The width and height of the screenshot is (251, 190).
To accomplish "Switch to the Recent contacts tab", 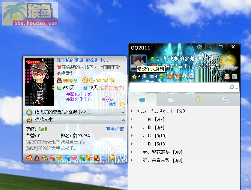I will (226, 100).
